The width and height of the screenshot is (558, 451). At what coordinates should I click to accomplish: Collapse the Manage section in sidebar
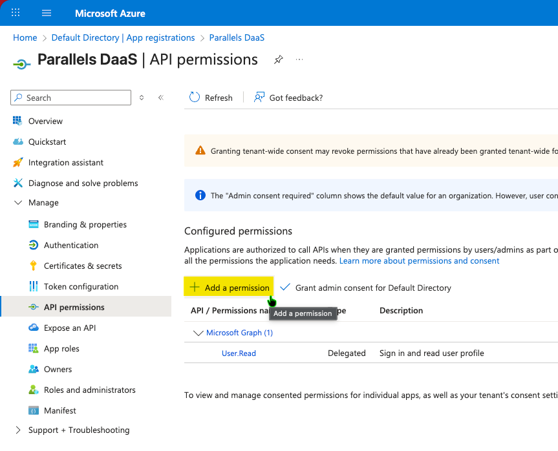pyautogui.click(x=18, y=203)
